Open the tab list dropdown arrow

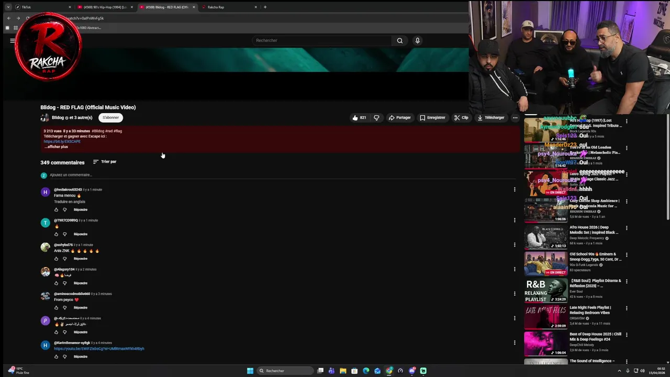pyautogui.click(x=8, y=7)
